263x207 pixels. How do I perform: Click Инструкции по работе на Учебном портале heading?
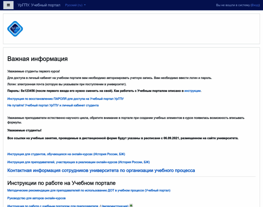tap(61, 183)
